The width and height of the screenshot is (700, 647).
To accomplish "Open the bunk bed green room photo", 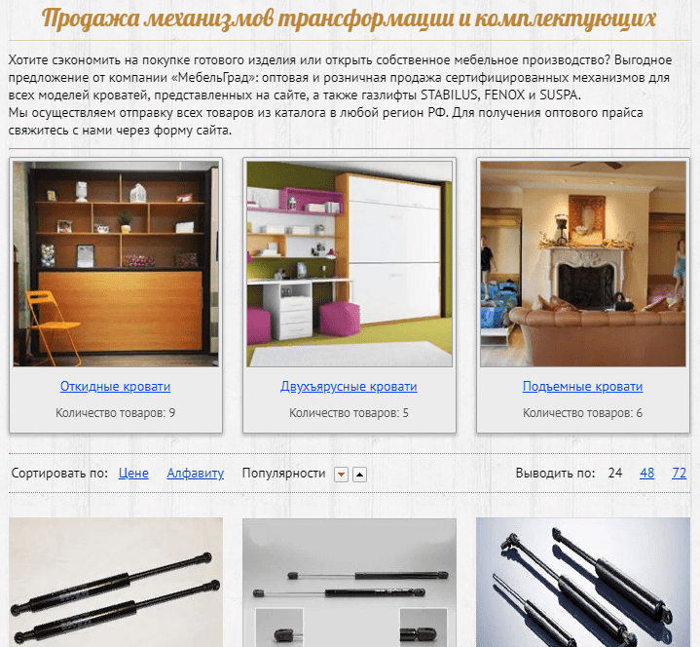I will 350,264.
